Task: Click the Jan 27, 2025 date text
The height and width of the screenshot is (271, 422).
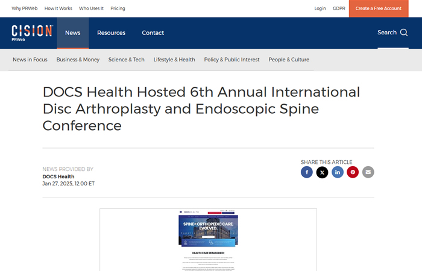Action: (x=68, y=184)
